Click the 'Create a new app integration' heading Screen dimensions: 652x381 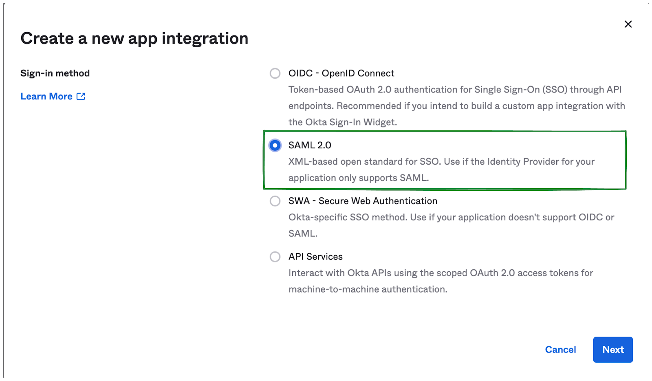[134, 38]
